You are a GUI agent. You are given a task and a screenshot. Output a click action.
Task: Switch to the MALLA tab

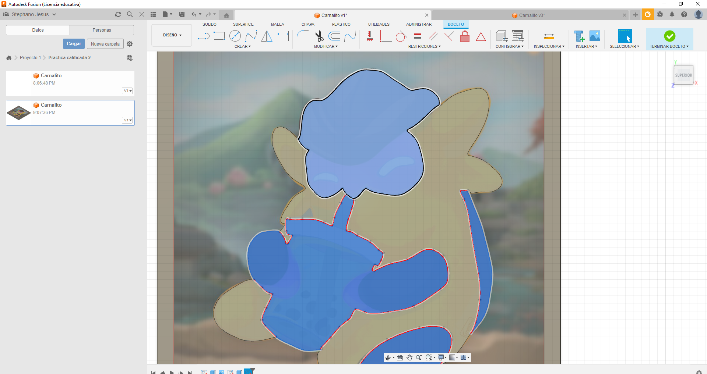click(x=278, y=24)
